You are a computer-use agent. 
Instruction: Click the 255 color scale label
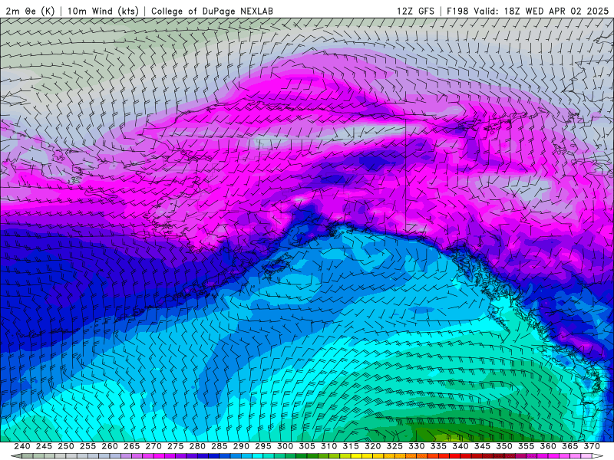point(87,446)
